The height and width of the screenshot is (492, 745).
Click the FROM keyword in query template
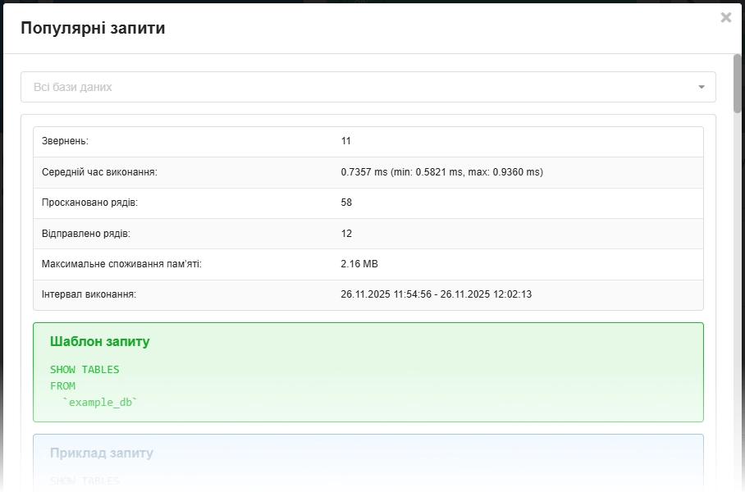[62, 386]
